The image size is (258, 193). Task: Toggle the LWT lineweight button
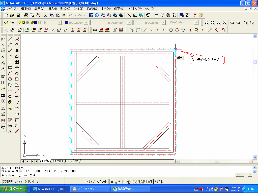tap(149, 182)
